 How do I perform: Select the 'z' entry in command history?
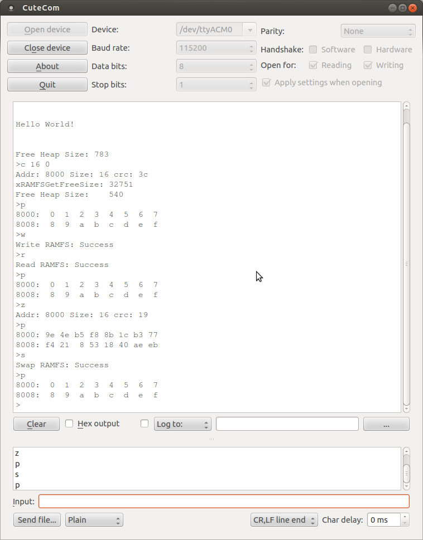[x=17, y=453]
